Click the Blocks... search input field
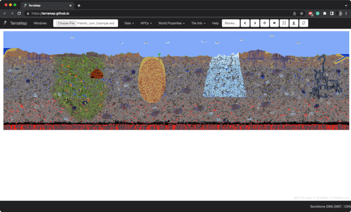This screenshot has width=351, height=212. pos(231,23)
